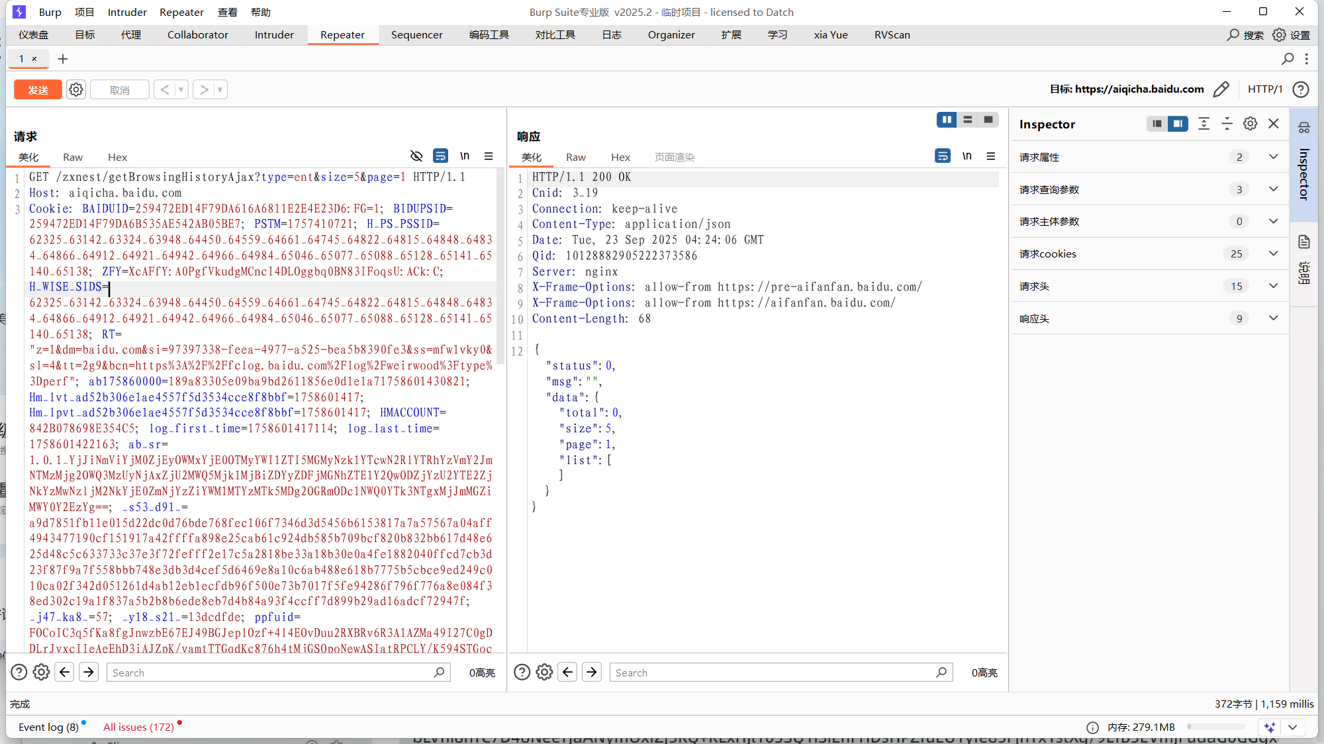Open Inspector settings gear icon
1324x744 pixels.
pyautogui.click(x=1250, y=124)
